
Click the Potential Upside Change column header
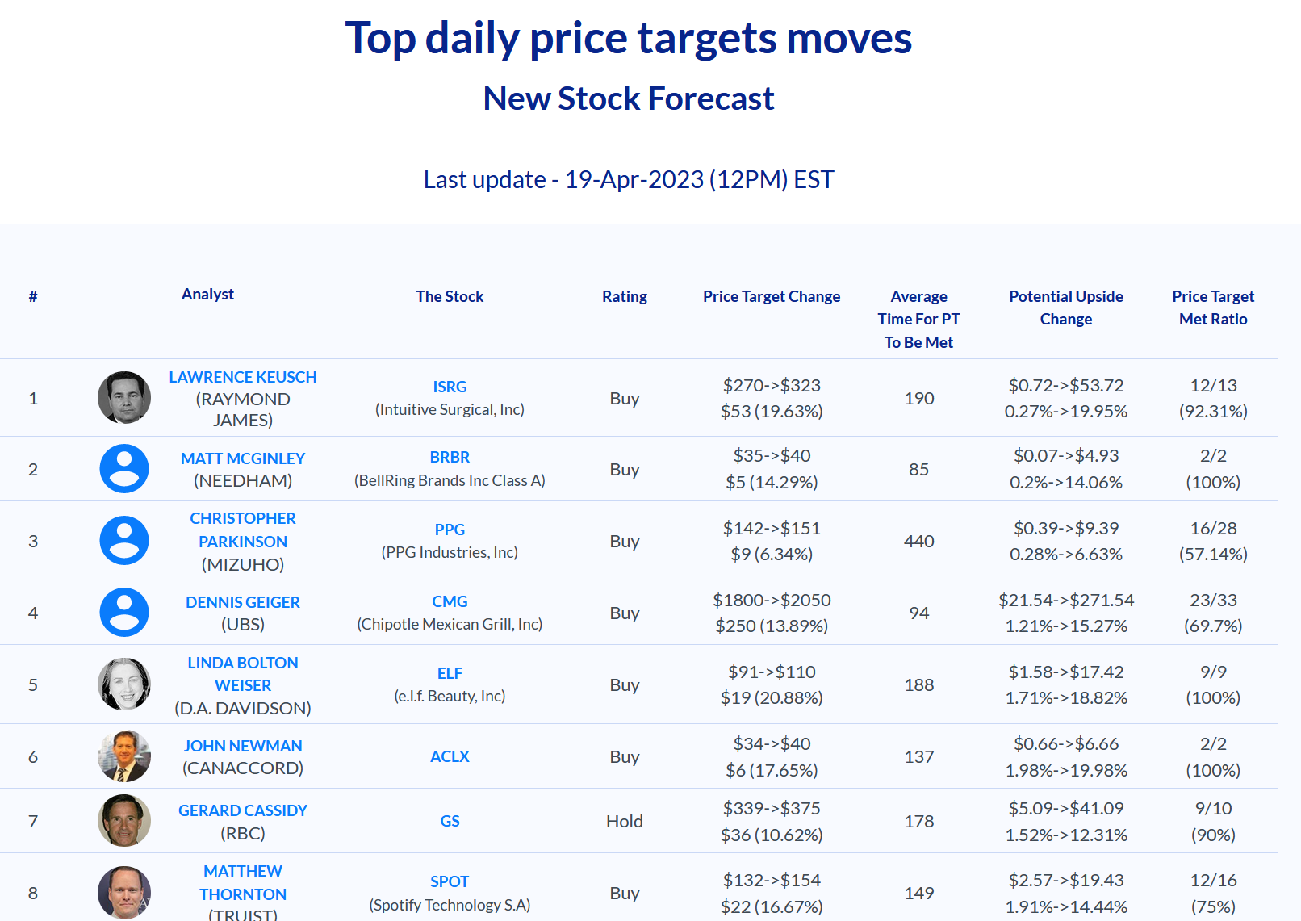coord(1066,308)
